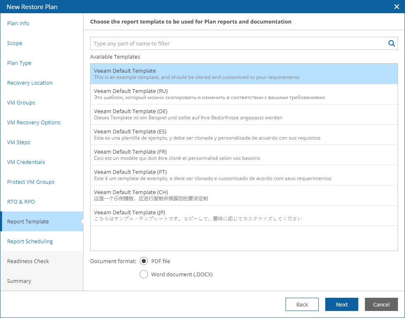Click the Back button
Screen dimensions: 405x318
(x=302, y=304)
